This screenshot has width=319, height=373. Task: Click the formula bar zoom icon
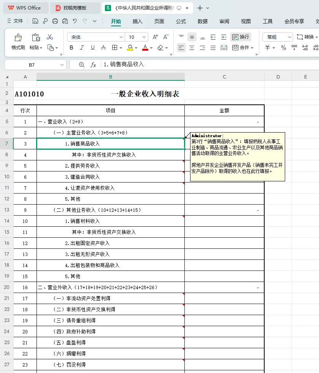[x=82, y=65]
